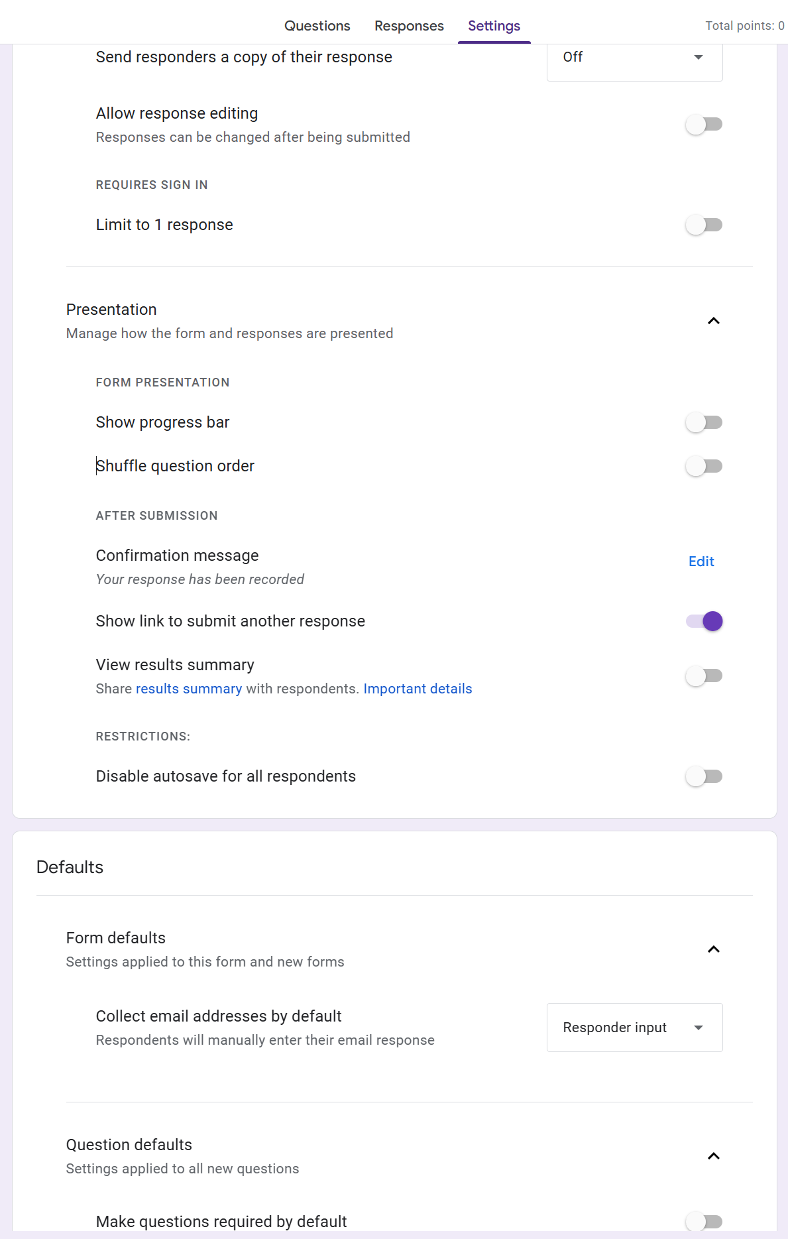
Task: Collapse the Form defaults section chevron
Action: click(713, 949)
